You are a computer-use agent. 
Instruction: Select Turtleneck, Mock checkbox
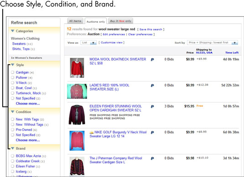click(x=13, y=93)
